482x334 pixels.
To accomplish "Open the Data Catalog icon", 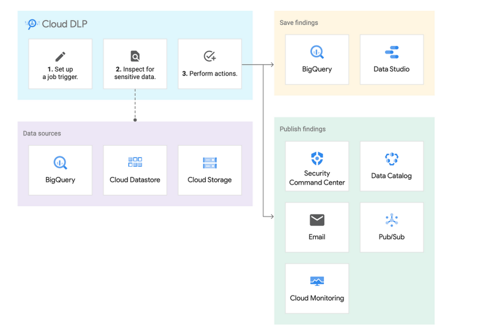I will point(391,159).
